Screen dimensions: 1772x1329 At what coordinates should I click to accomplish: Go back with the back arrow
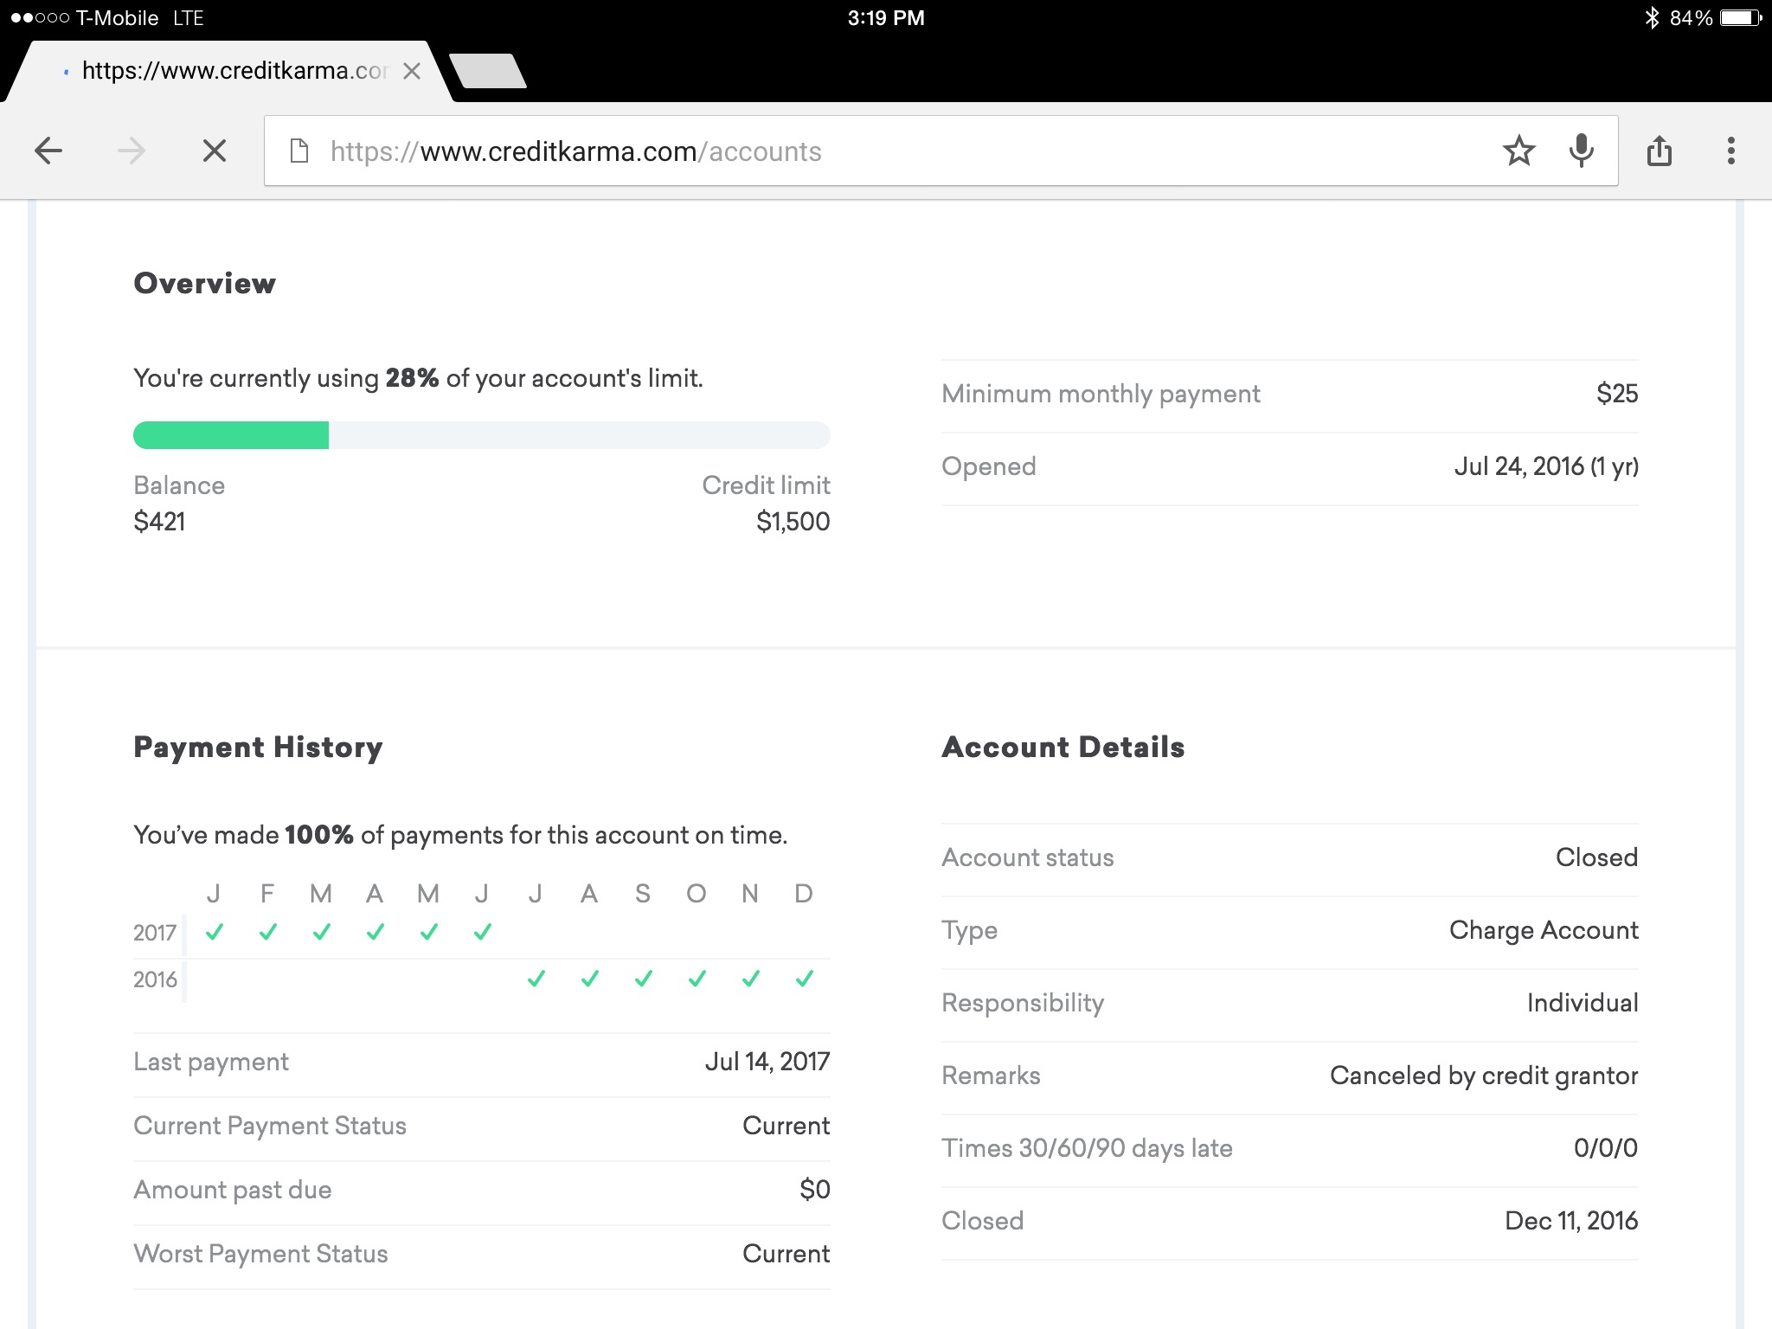[48, 151]
